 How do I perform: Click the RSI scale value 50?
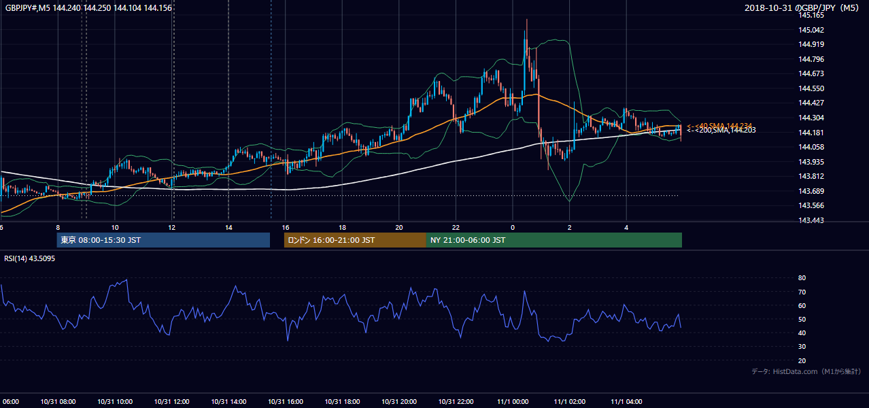click(x=802, y=319)
